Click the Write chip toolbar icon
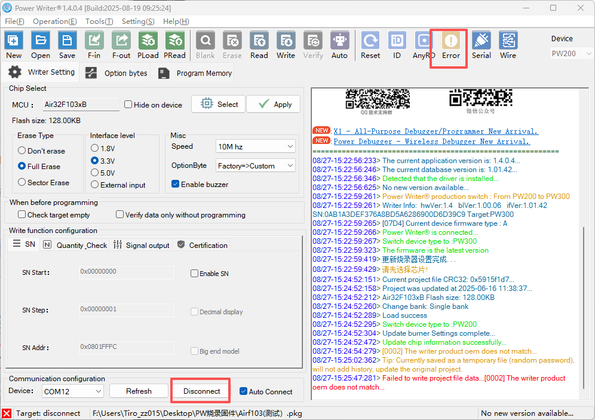This screenshot has height=420, width=595. tap(286, 45)
